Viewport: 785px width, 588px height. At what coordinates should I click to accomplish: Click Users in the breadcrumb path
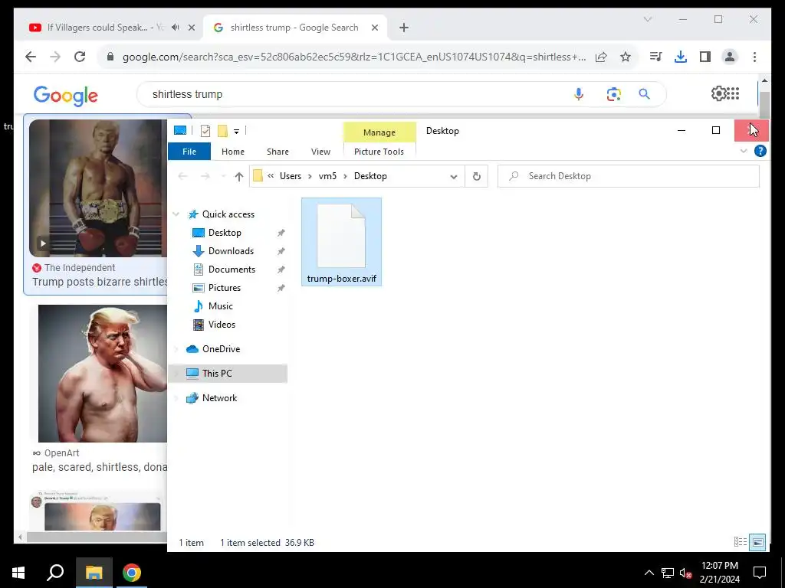pyautogui.click(x=291, y=176)
